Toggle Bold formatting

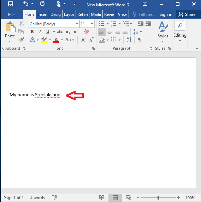(x=32, y=32)
